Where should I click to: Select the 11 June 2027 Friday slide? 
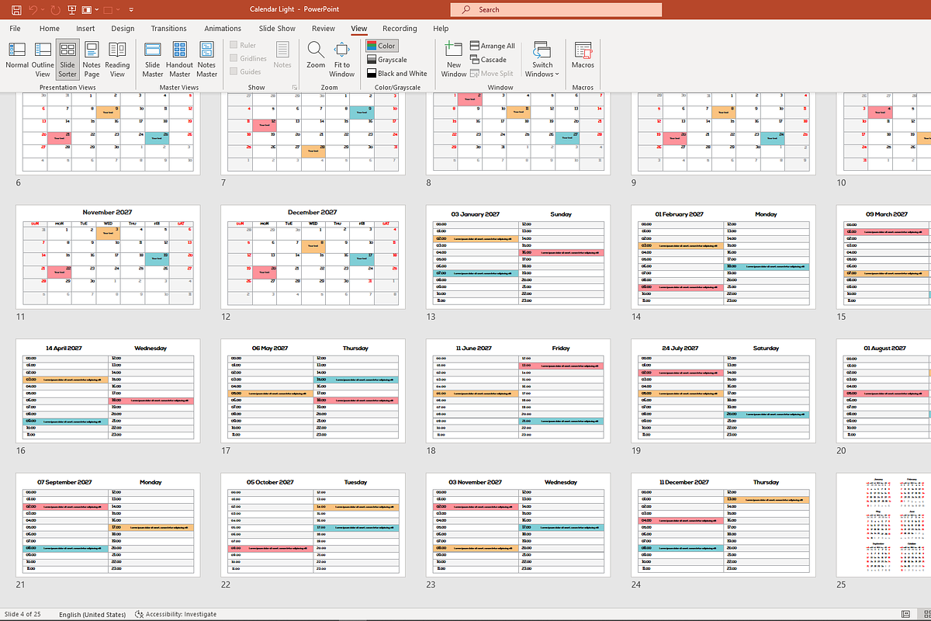[517, 391]
